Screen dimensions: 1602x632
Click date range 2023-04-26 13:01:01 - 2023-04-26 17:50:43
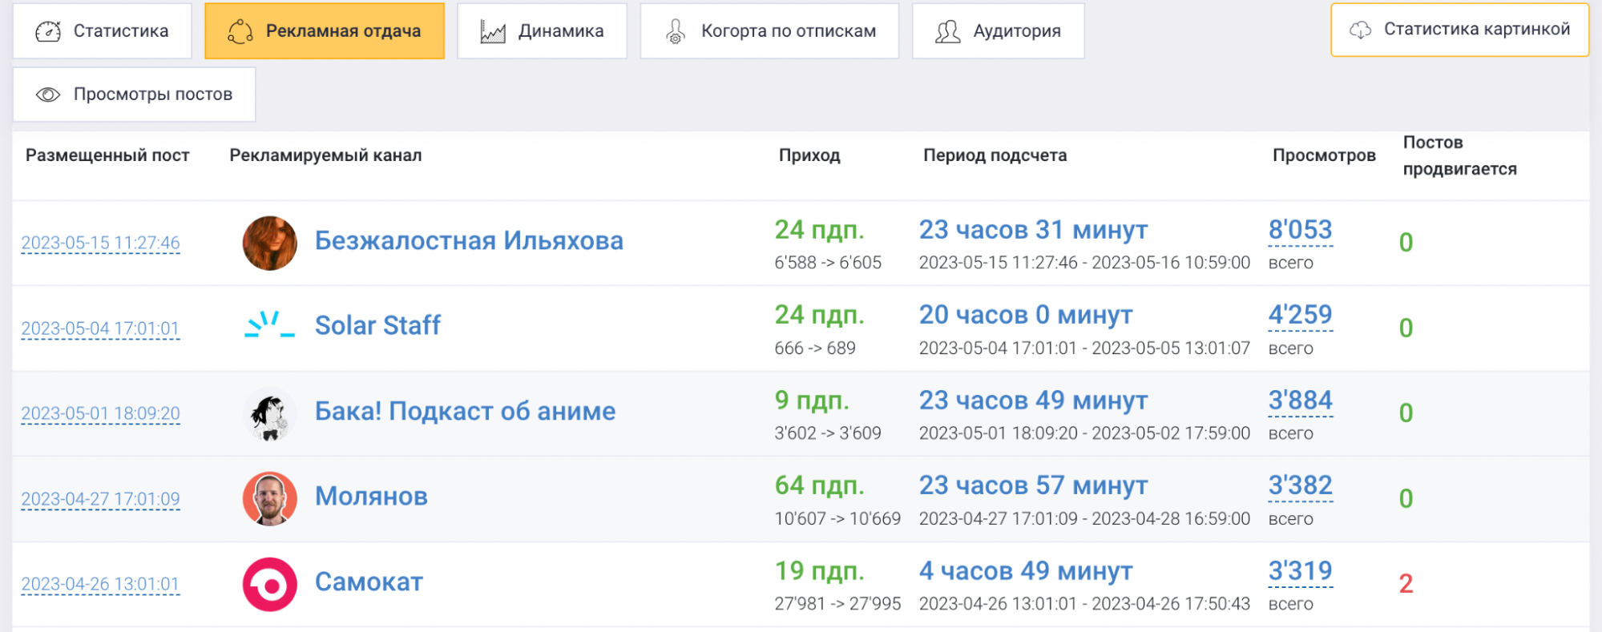click(1084, 604)
